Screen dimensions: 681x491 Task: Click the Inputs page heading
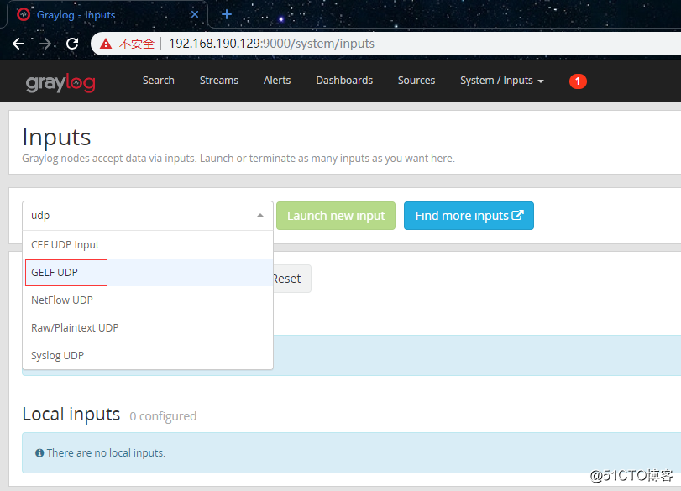56,138
